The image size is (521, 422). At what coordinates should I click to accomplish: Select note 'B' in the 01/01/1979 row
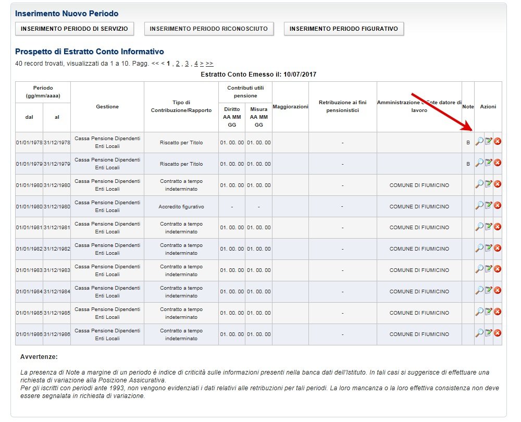(468, 164)
